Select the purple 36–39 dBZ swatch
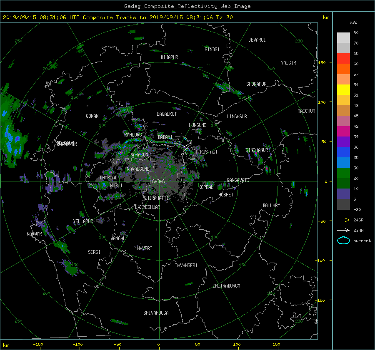Image resolution: width=375 pixels, height=350 pixels. [x=343, y=142]
